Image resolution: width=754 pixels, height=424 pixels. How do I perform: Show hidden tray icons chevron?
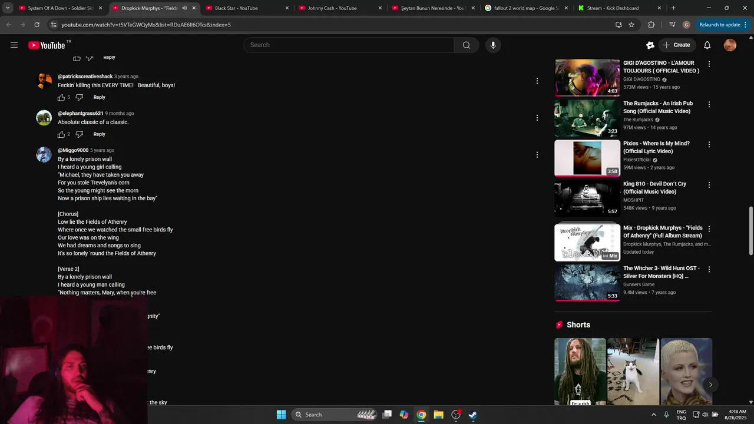point(653,415)
